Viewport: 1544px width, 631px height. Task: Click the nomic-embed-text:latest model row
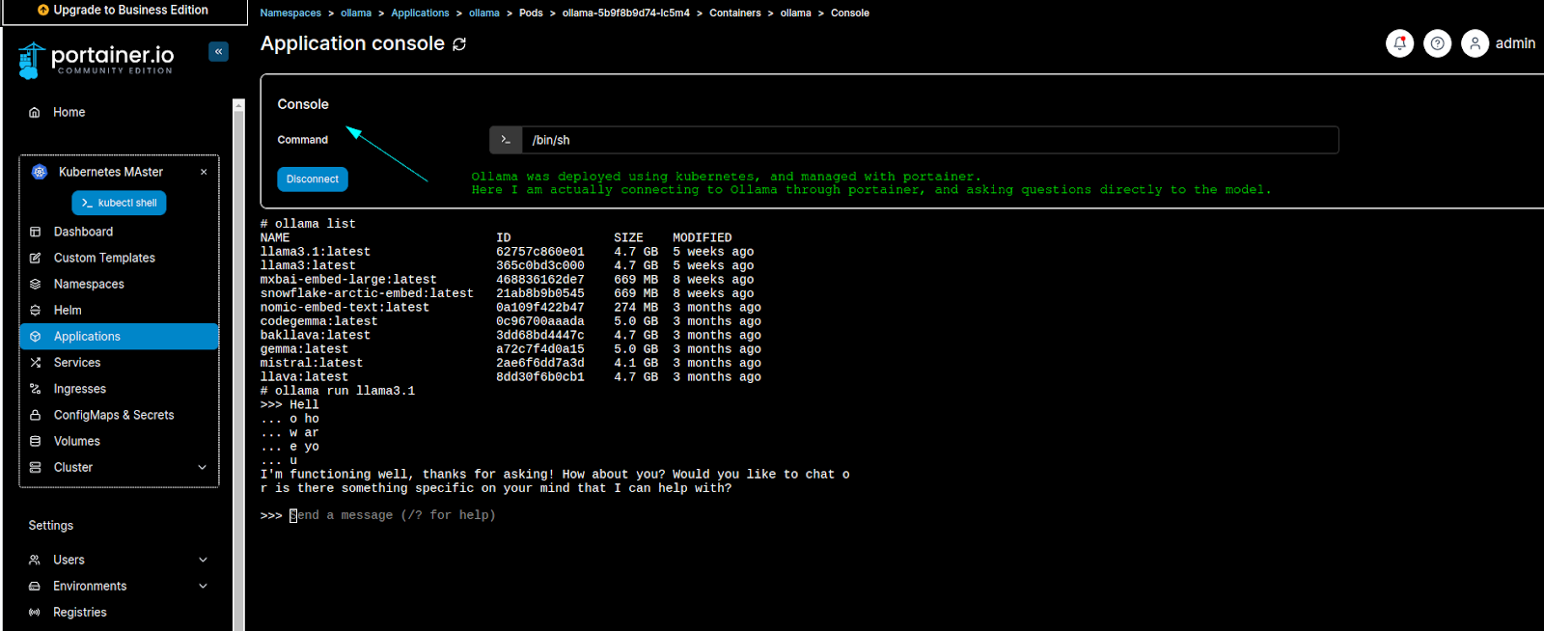point(511,308)
